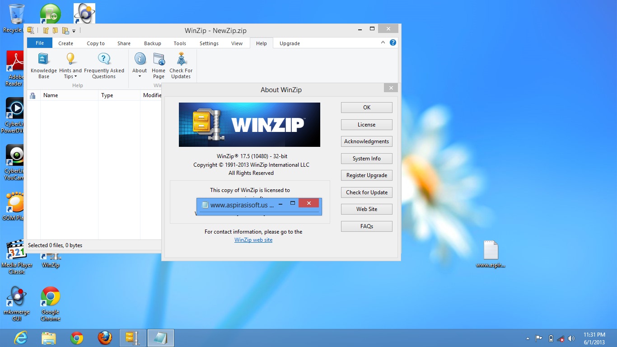Open Acknowledgments in About dialog
The height and width of the screenshot is (347, 617).
367,141
